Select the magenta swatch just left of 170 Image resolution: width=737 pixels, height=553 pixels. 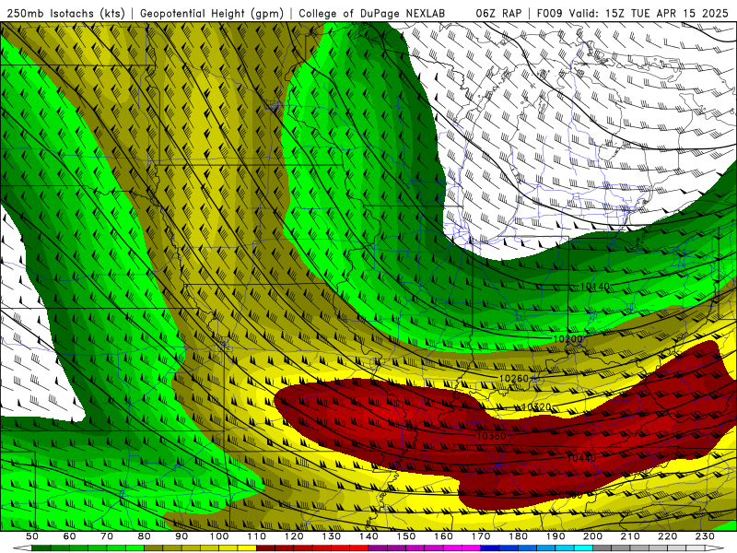tap(471, 547)
